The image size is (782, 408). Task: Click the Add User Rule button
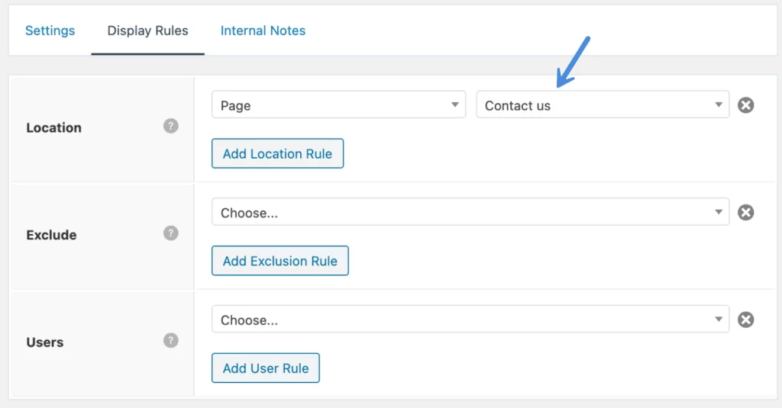coord(265,368)
